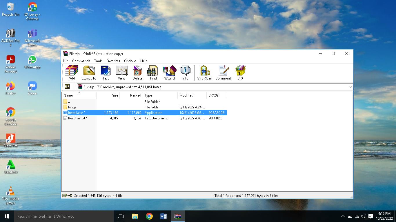This screenshot has width=396, height=222.
Task: Select Readme.txt in the file list
Action: pyautogui.click(x=77, y=118)
